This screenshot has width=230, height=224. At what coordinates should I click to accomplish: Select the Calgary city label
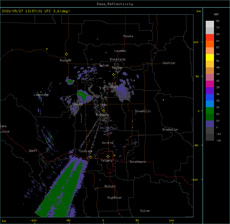(106, 160)
